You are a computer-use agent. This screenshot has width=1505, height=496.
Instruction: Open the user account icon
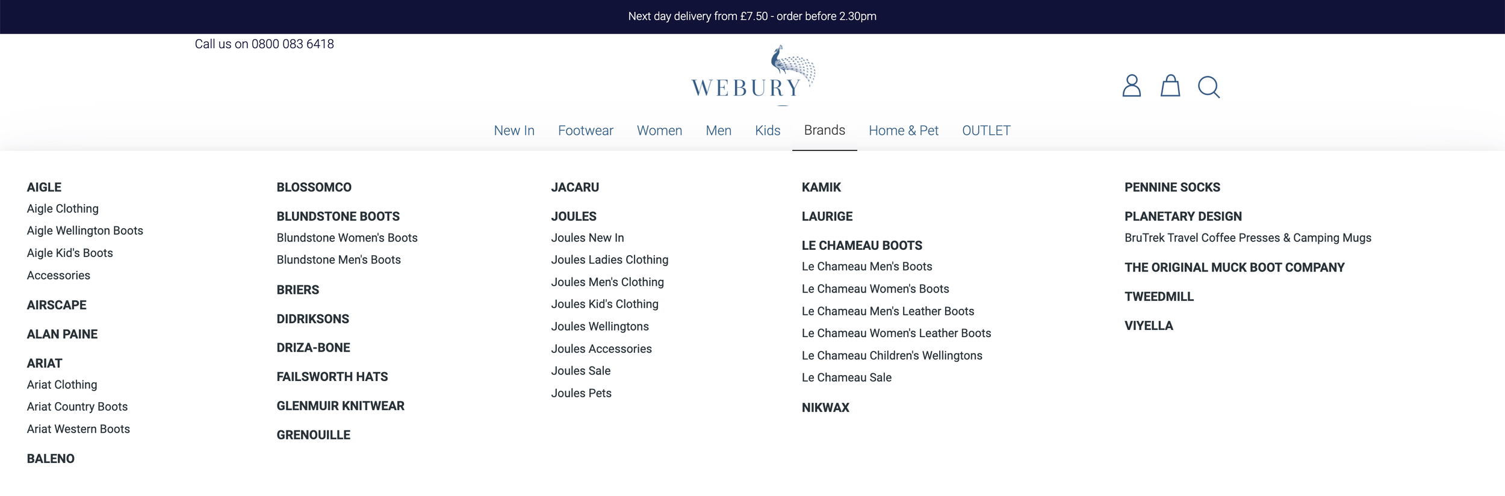1131,86
